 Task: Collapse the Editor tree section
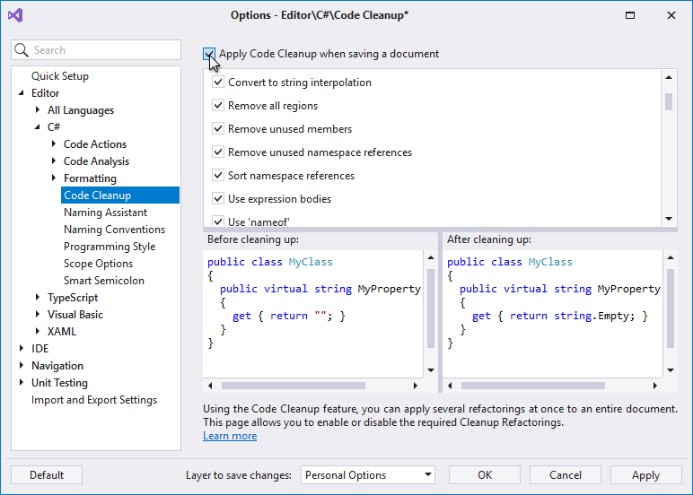point(22,93)
